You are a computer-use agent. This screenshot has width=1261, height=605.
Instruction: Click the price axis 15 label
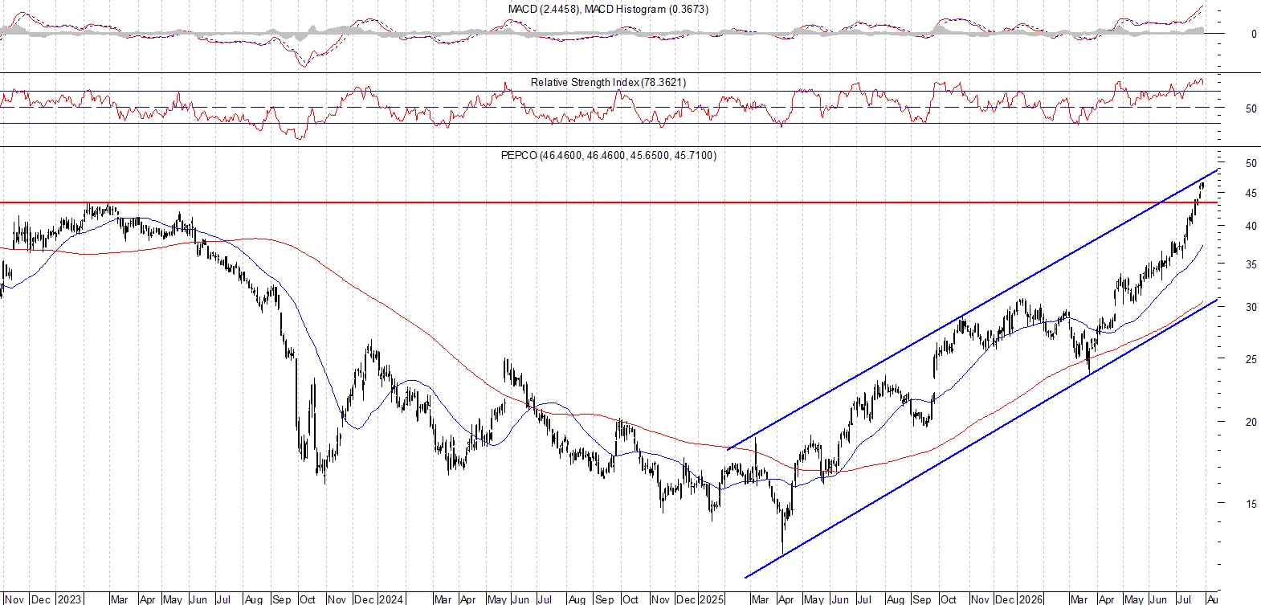(x=1251, y=504)
